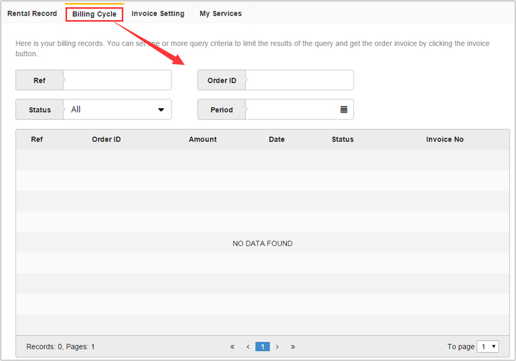This screenshot has width=516, height=361.
Task: Focus the Order ID input field
Action: [x=299, y=80]
